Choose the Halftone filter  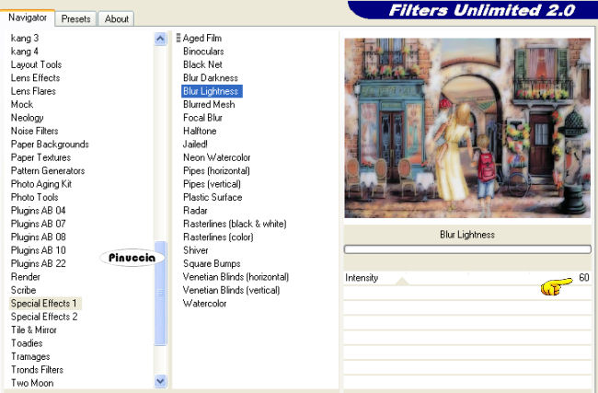tap(200, 131)
